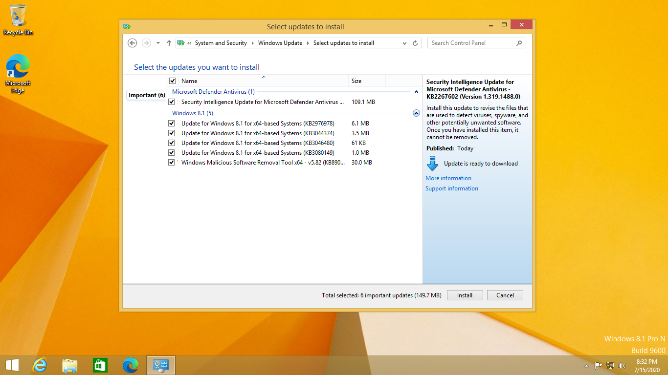Toggle the select-all checkbox in Name header
668x375 pixels.
pos(172,81)
